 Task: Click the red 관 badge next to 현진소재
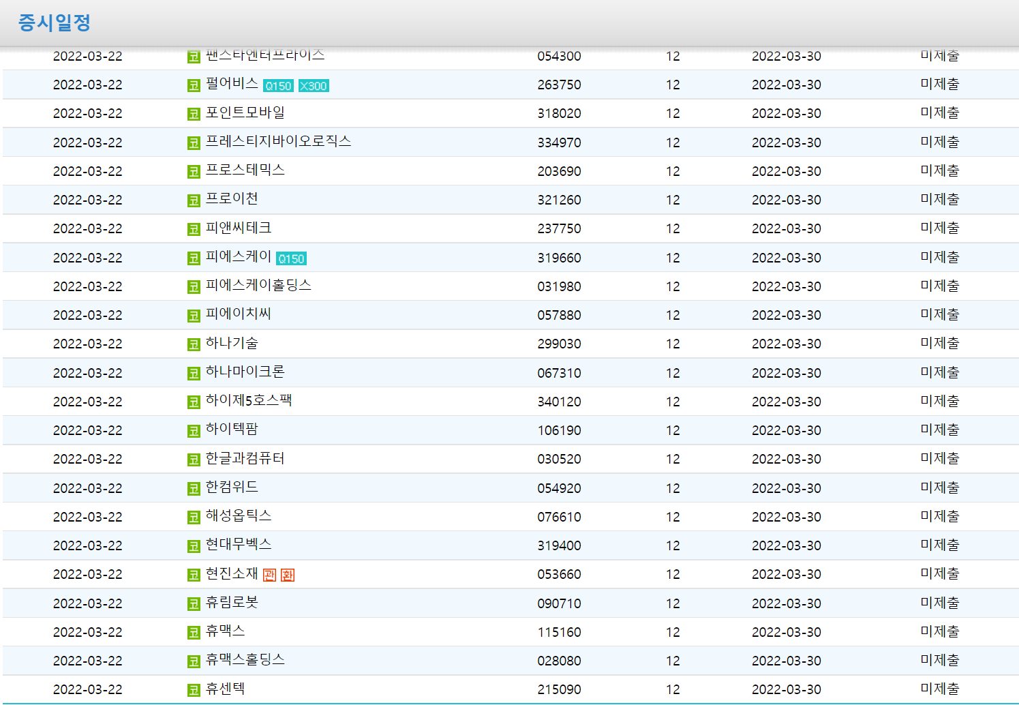[270, 575]
